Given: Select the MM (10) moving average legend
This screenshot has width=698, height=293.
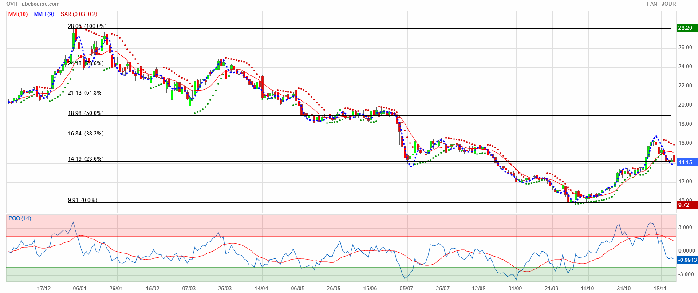Looking at the screenshot, I should [18, 14].
